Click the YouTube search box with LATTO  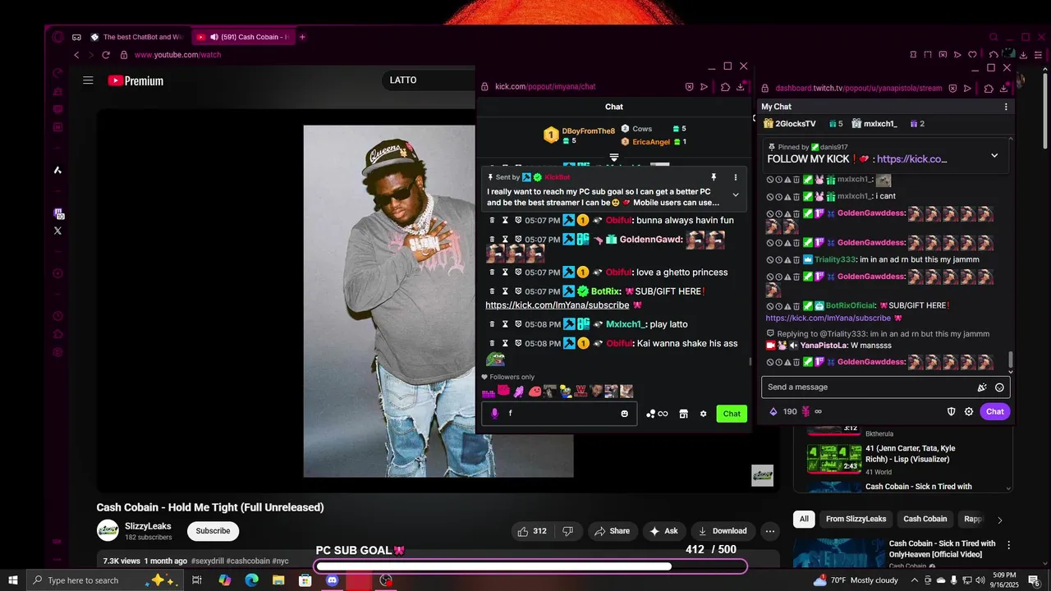429,80
